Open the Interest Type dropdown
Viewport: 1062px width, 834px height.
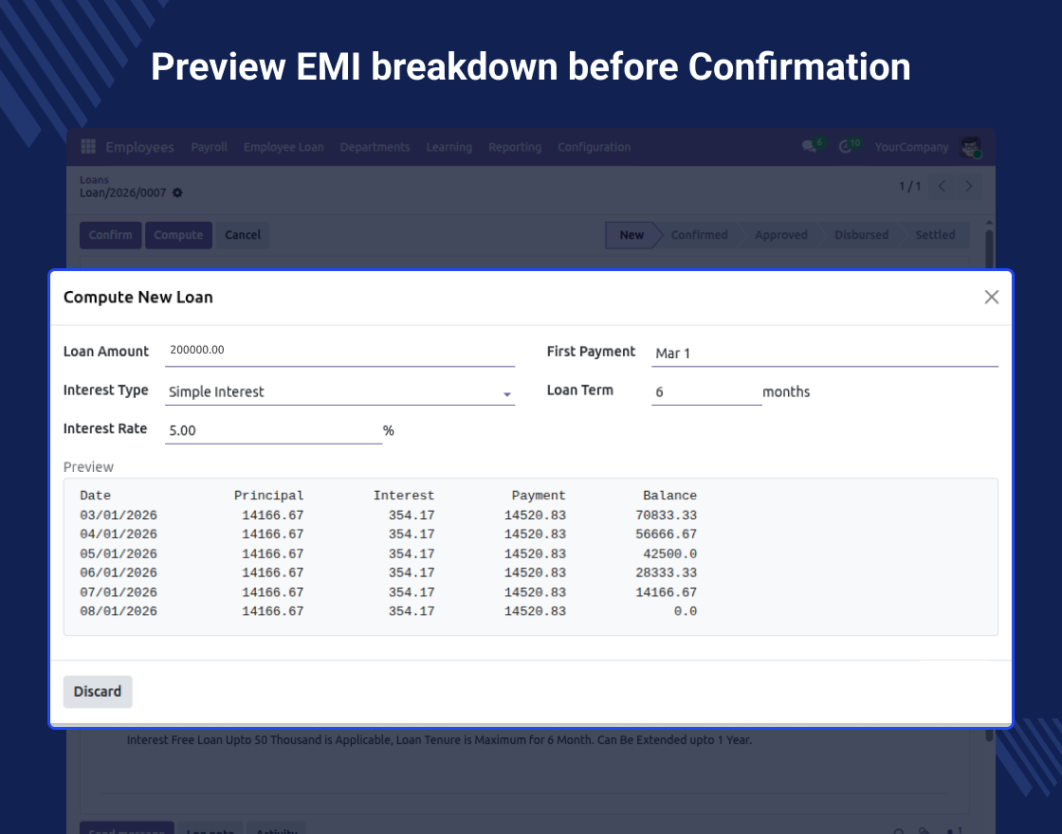point(340,392)
